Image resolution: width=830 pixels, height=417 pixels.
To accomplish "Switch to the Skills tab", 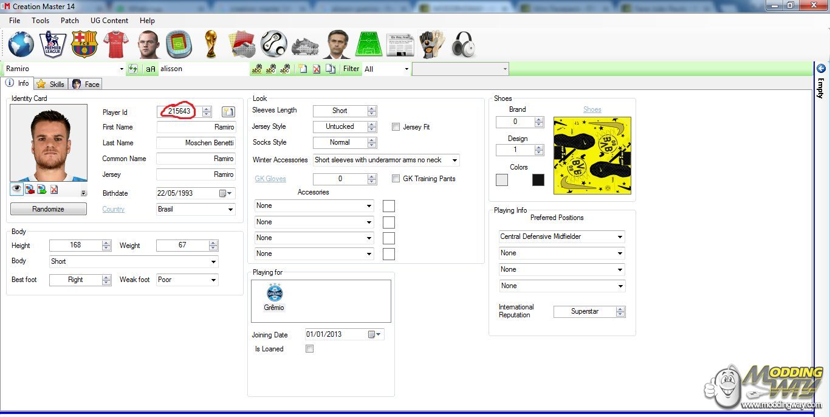I will pos(50,84).
